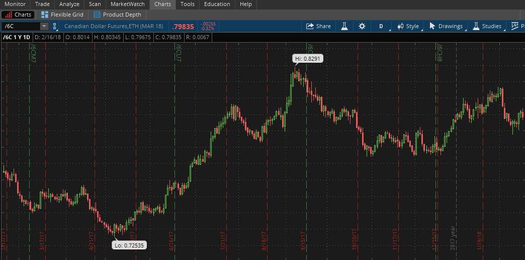Click the /6C 1 Y 1D chart label

17,37
